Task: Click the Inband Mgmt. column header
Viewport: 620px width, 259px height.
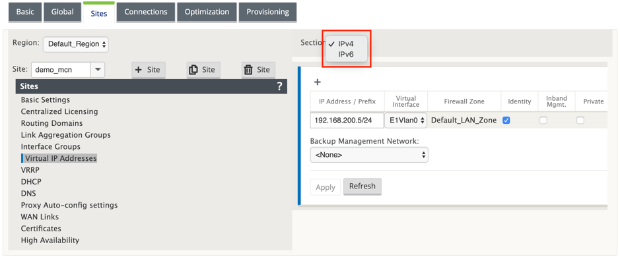Action: pyautogui.click(x=557, y=101)
